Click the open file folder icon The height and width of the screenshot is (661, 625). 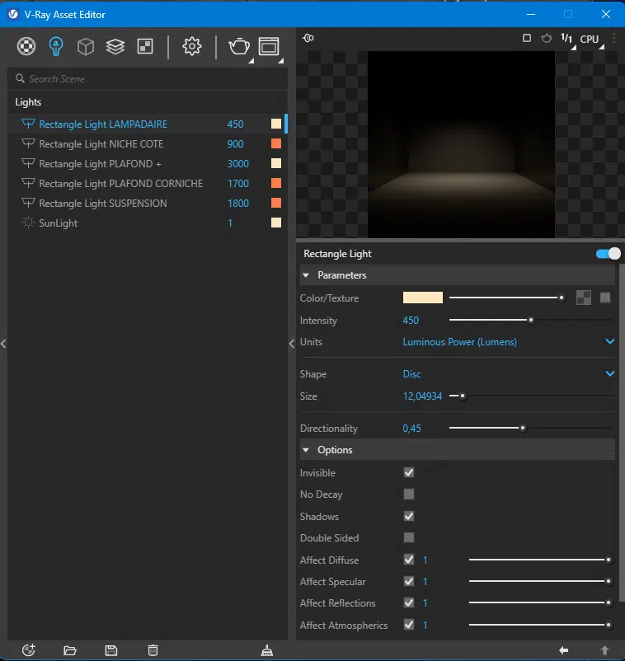pos(70,650)
